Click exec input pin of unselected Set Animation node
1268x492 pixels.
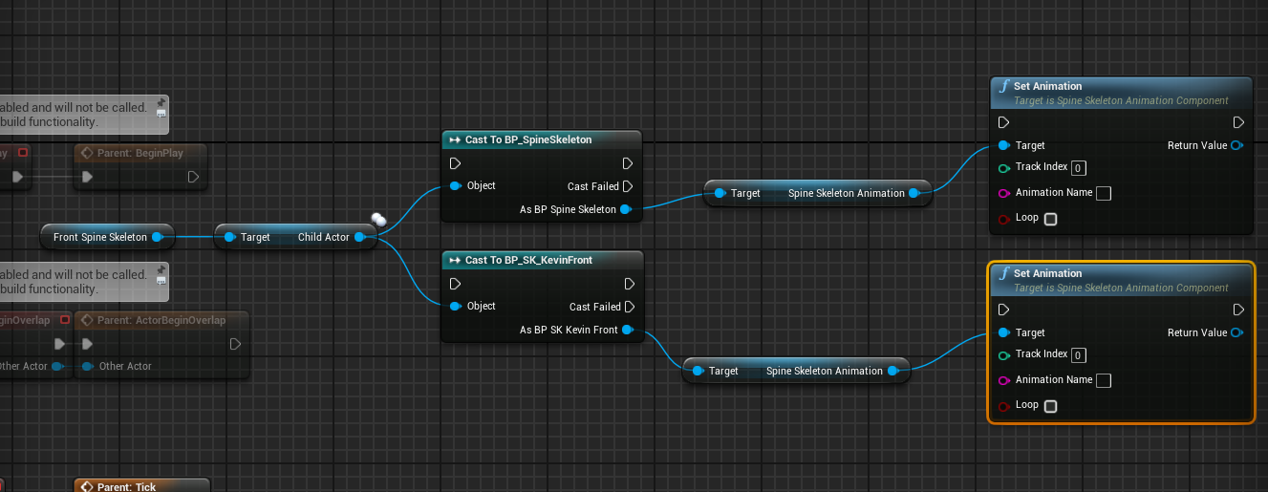pos(1003,122)
